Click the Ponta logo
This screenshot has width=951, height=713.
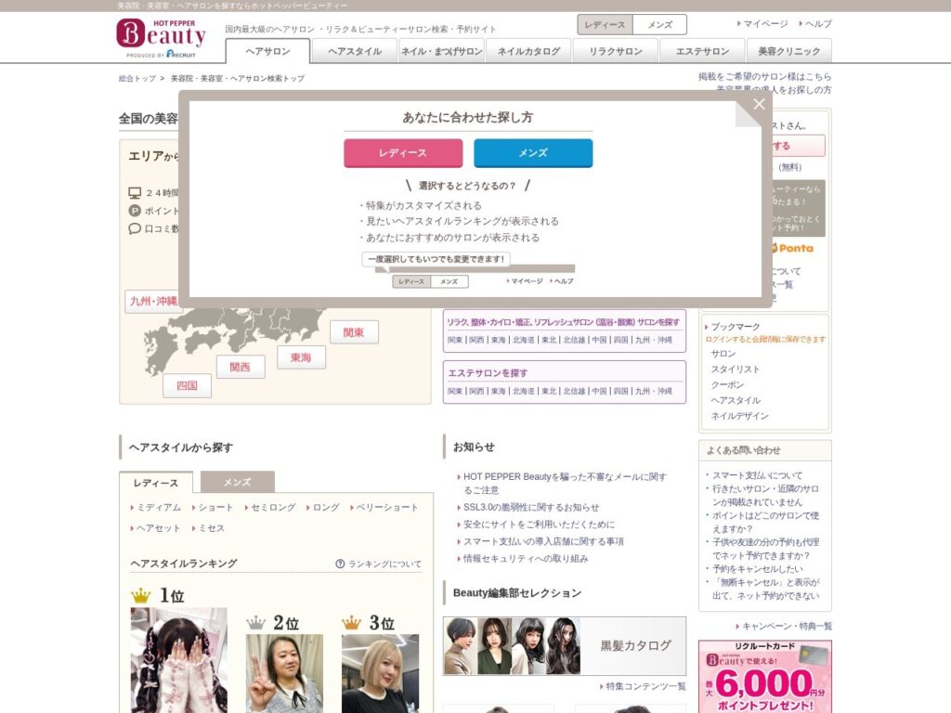tap(791, 248)
